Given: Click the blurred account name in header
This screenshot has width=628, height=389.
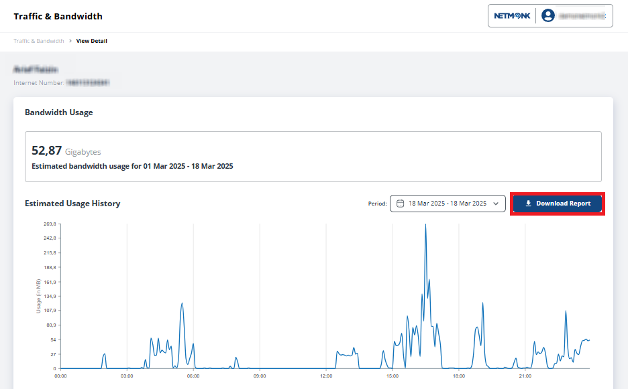Looking at the screenshot, I should click(582, 15).
